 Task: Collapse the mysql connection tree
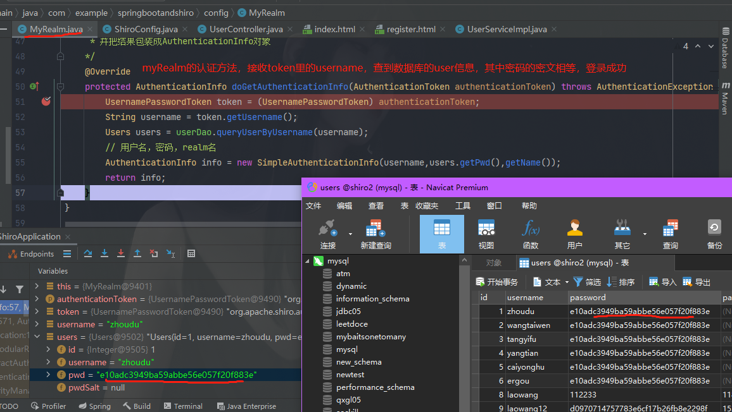tap(308, 261)
